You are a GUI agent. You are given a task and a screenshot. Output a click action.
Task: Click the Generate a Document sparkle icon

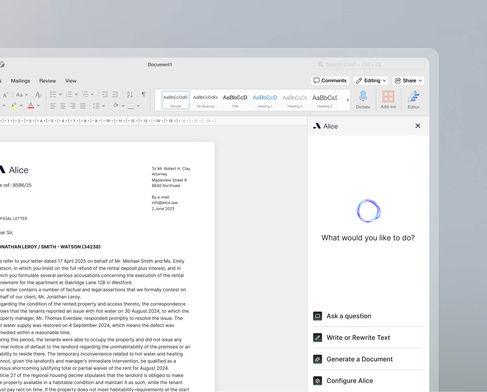coord(318,359)
